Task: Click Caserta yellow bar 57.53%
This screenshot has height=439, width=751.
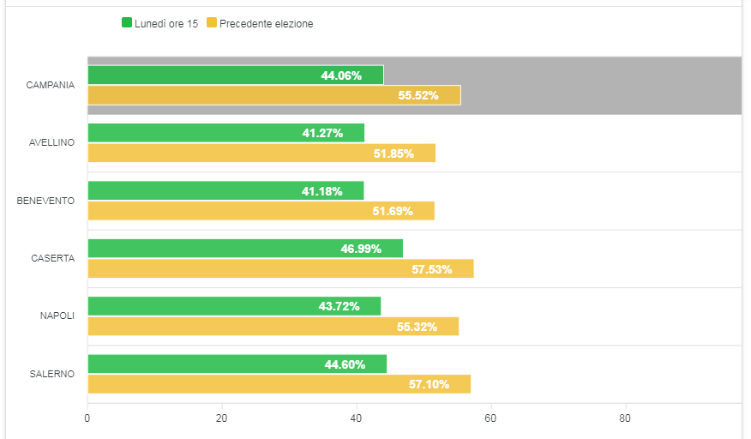Action: click(x=280, y=268)
